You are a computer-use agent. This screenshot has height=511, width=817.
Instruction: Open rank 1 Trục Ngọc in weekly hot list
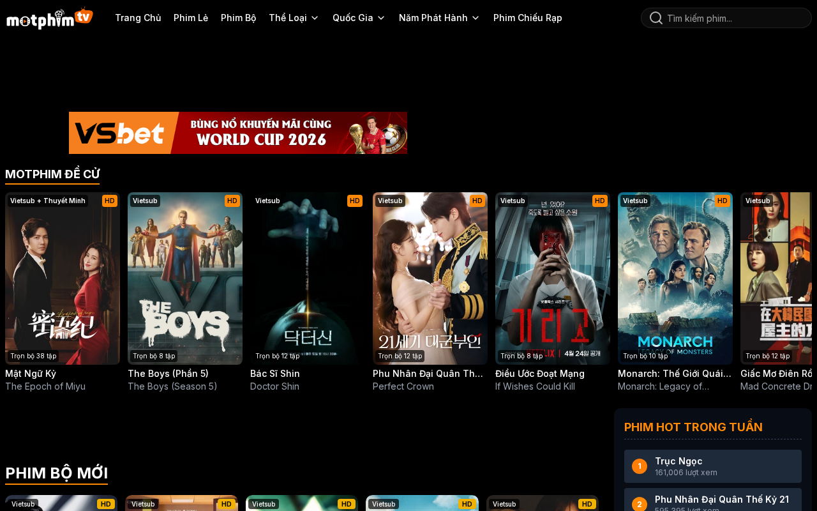click(713, 466)
